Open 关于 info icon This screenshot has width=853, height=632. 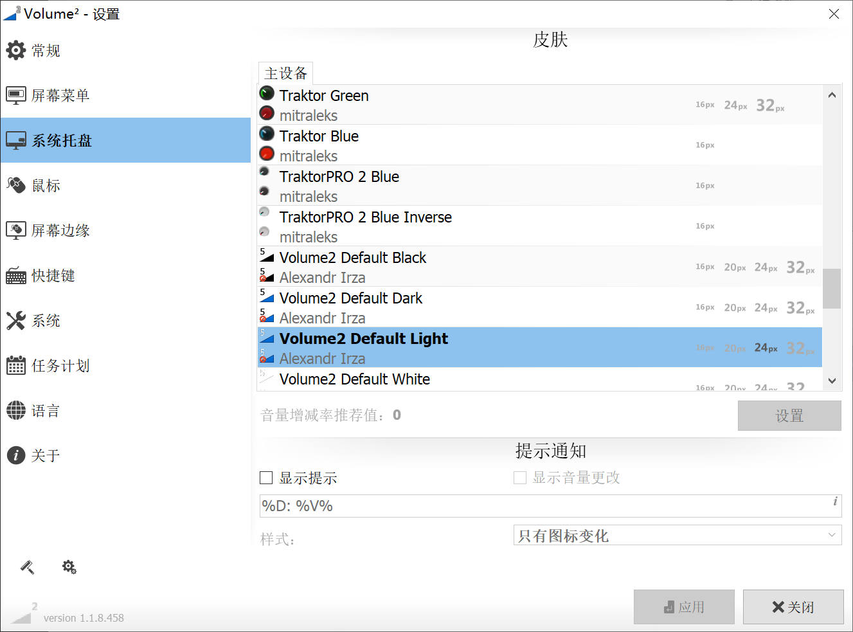pos(16,455)
